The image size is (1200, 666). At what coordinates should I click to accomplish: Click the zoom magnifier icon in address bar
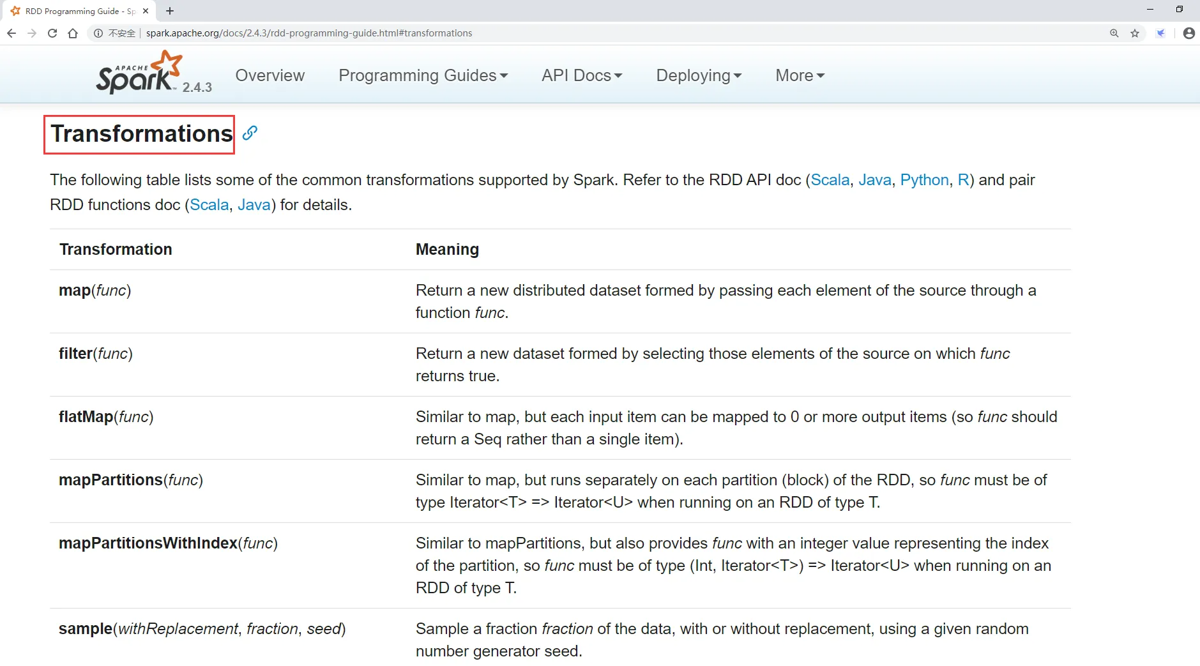1114,33
